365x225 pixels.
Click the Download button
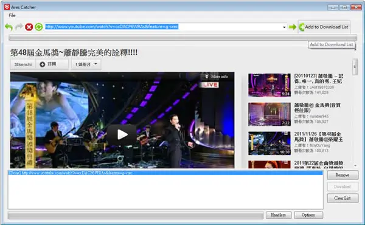tap(342, 187)
